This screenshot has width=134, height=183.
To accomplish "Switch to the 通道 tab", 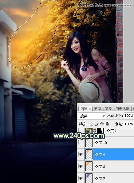I will (97, 109).
